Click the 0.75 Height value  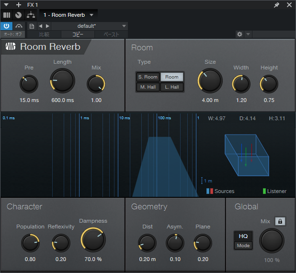click(x=269, y=100)
